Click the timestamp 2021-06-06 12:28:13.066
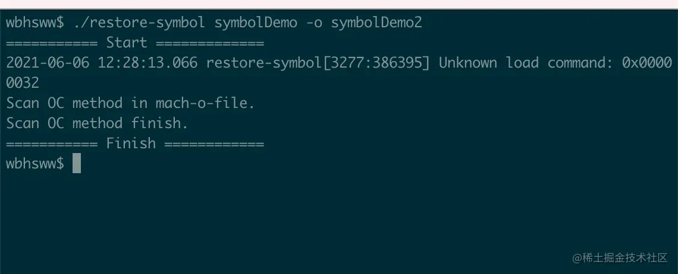678x274 pixels. (102, 63)
